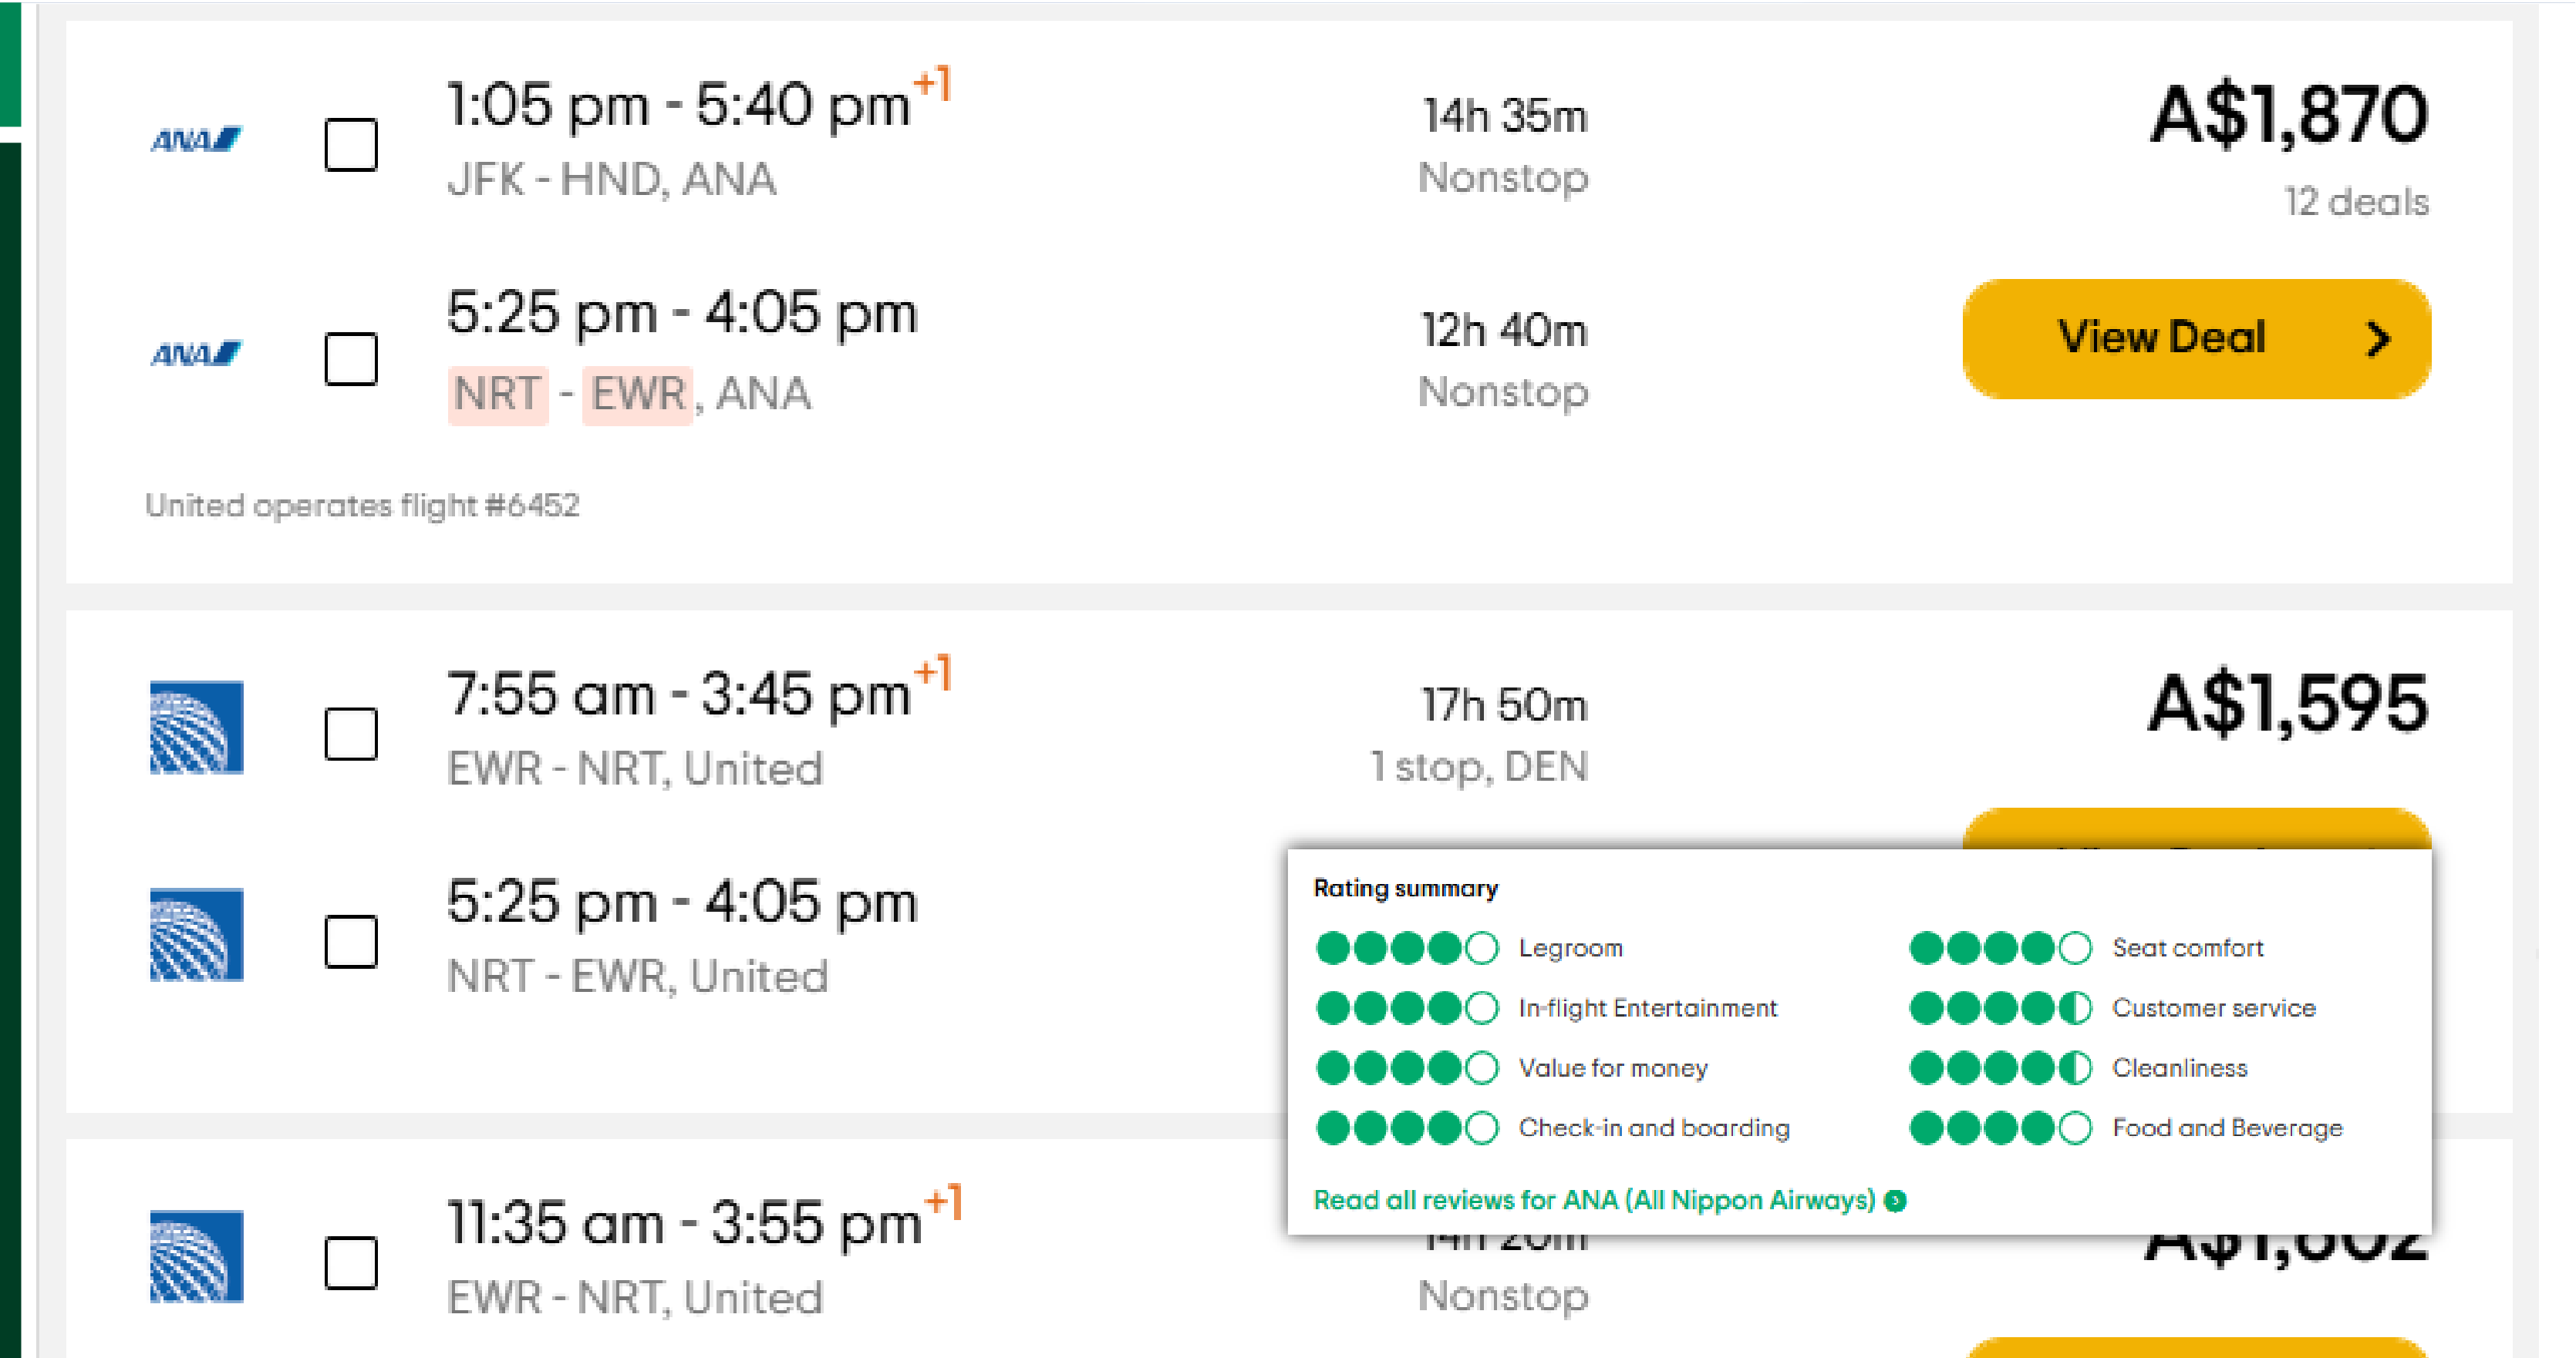Check box beside 11:35 am EWR - NRT flight
Screen dimensions: 2576x1358
coord(351,1263)
